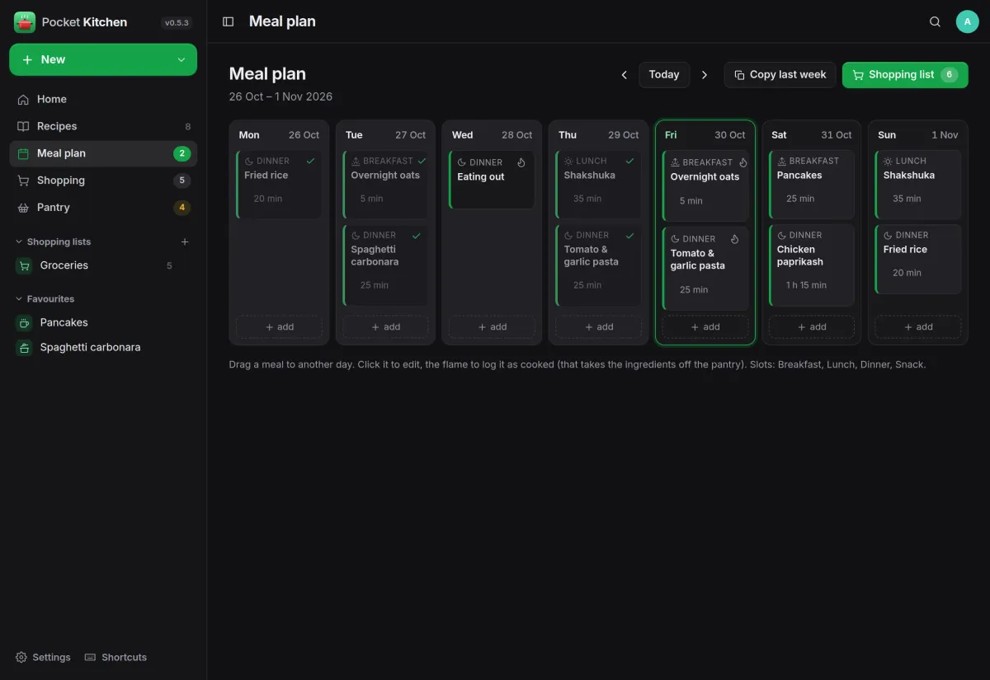990x680 pixels.
Task: Collapse the Shopping lists section
Action: 53,242
